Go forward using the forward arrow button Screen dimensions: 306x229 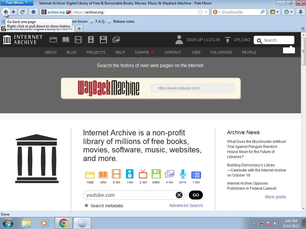(13, 12)
